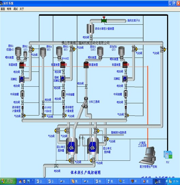The image size is (180, 185).
Task: Select the 液体水精密计量装置 metering tank
Action: tap(90, 29)
